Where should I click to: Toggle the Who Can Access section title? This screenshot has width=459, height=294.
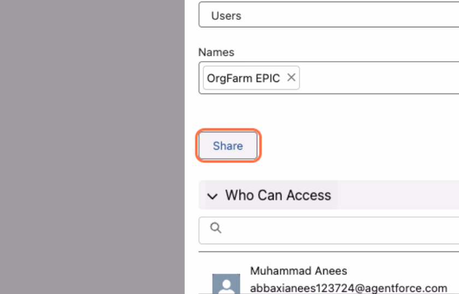278,195
